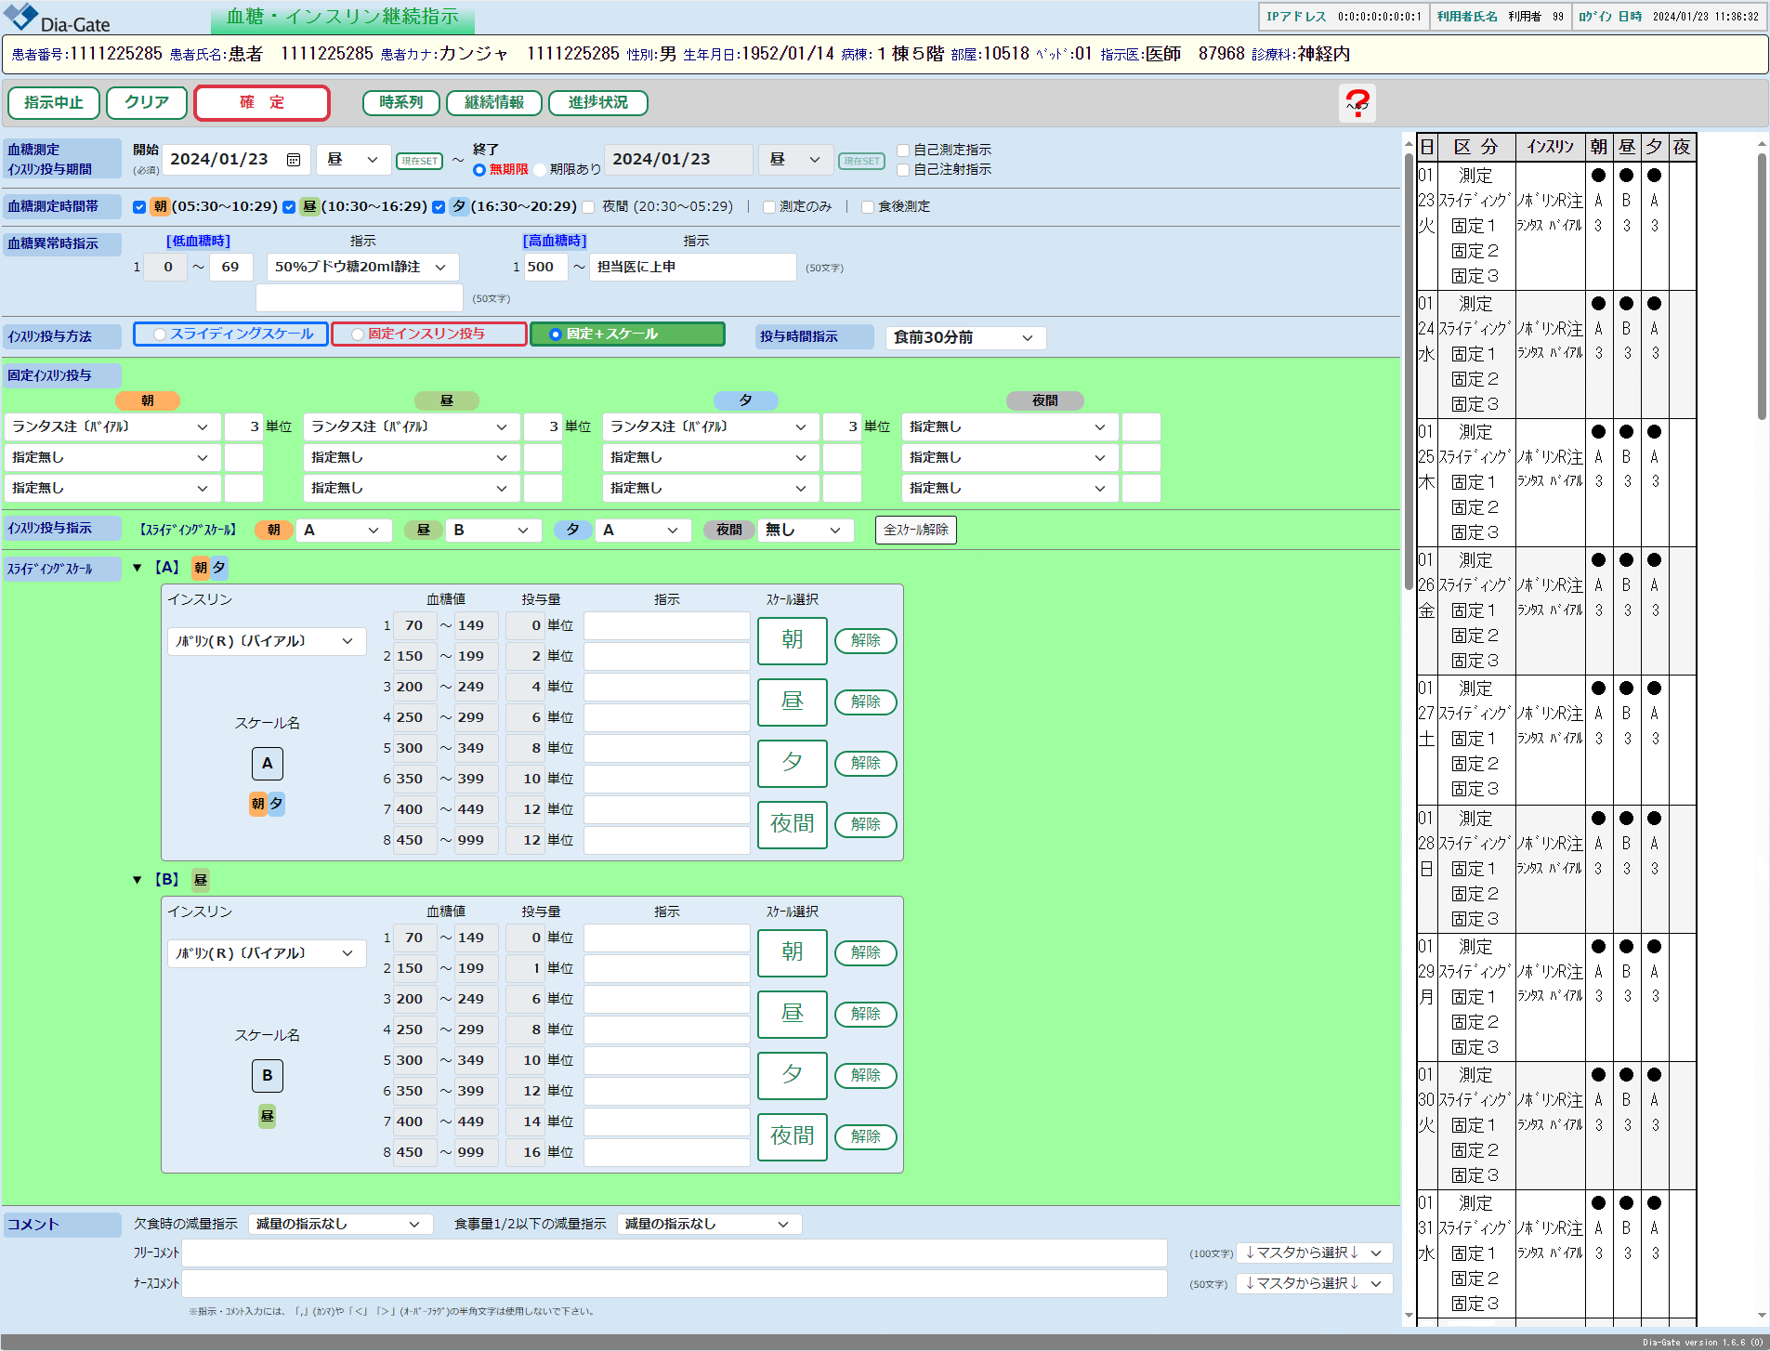Collapse scale B with the triangle

(138, 880)
